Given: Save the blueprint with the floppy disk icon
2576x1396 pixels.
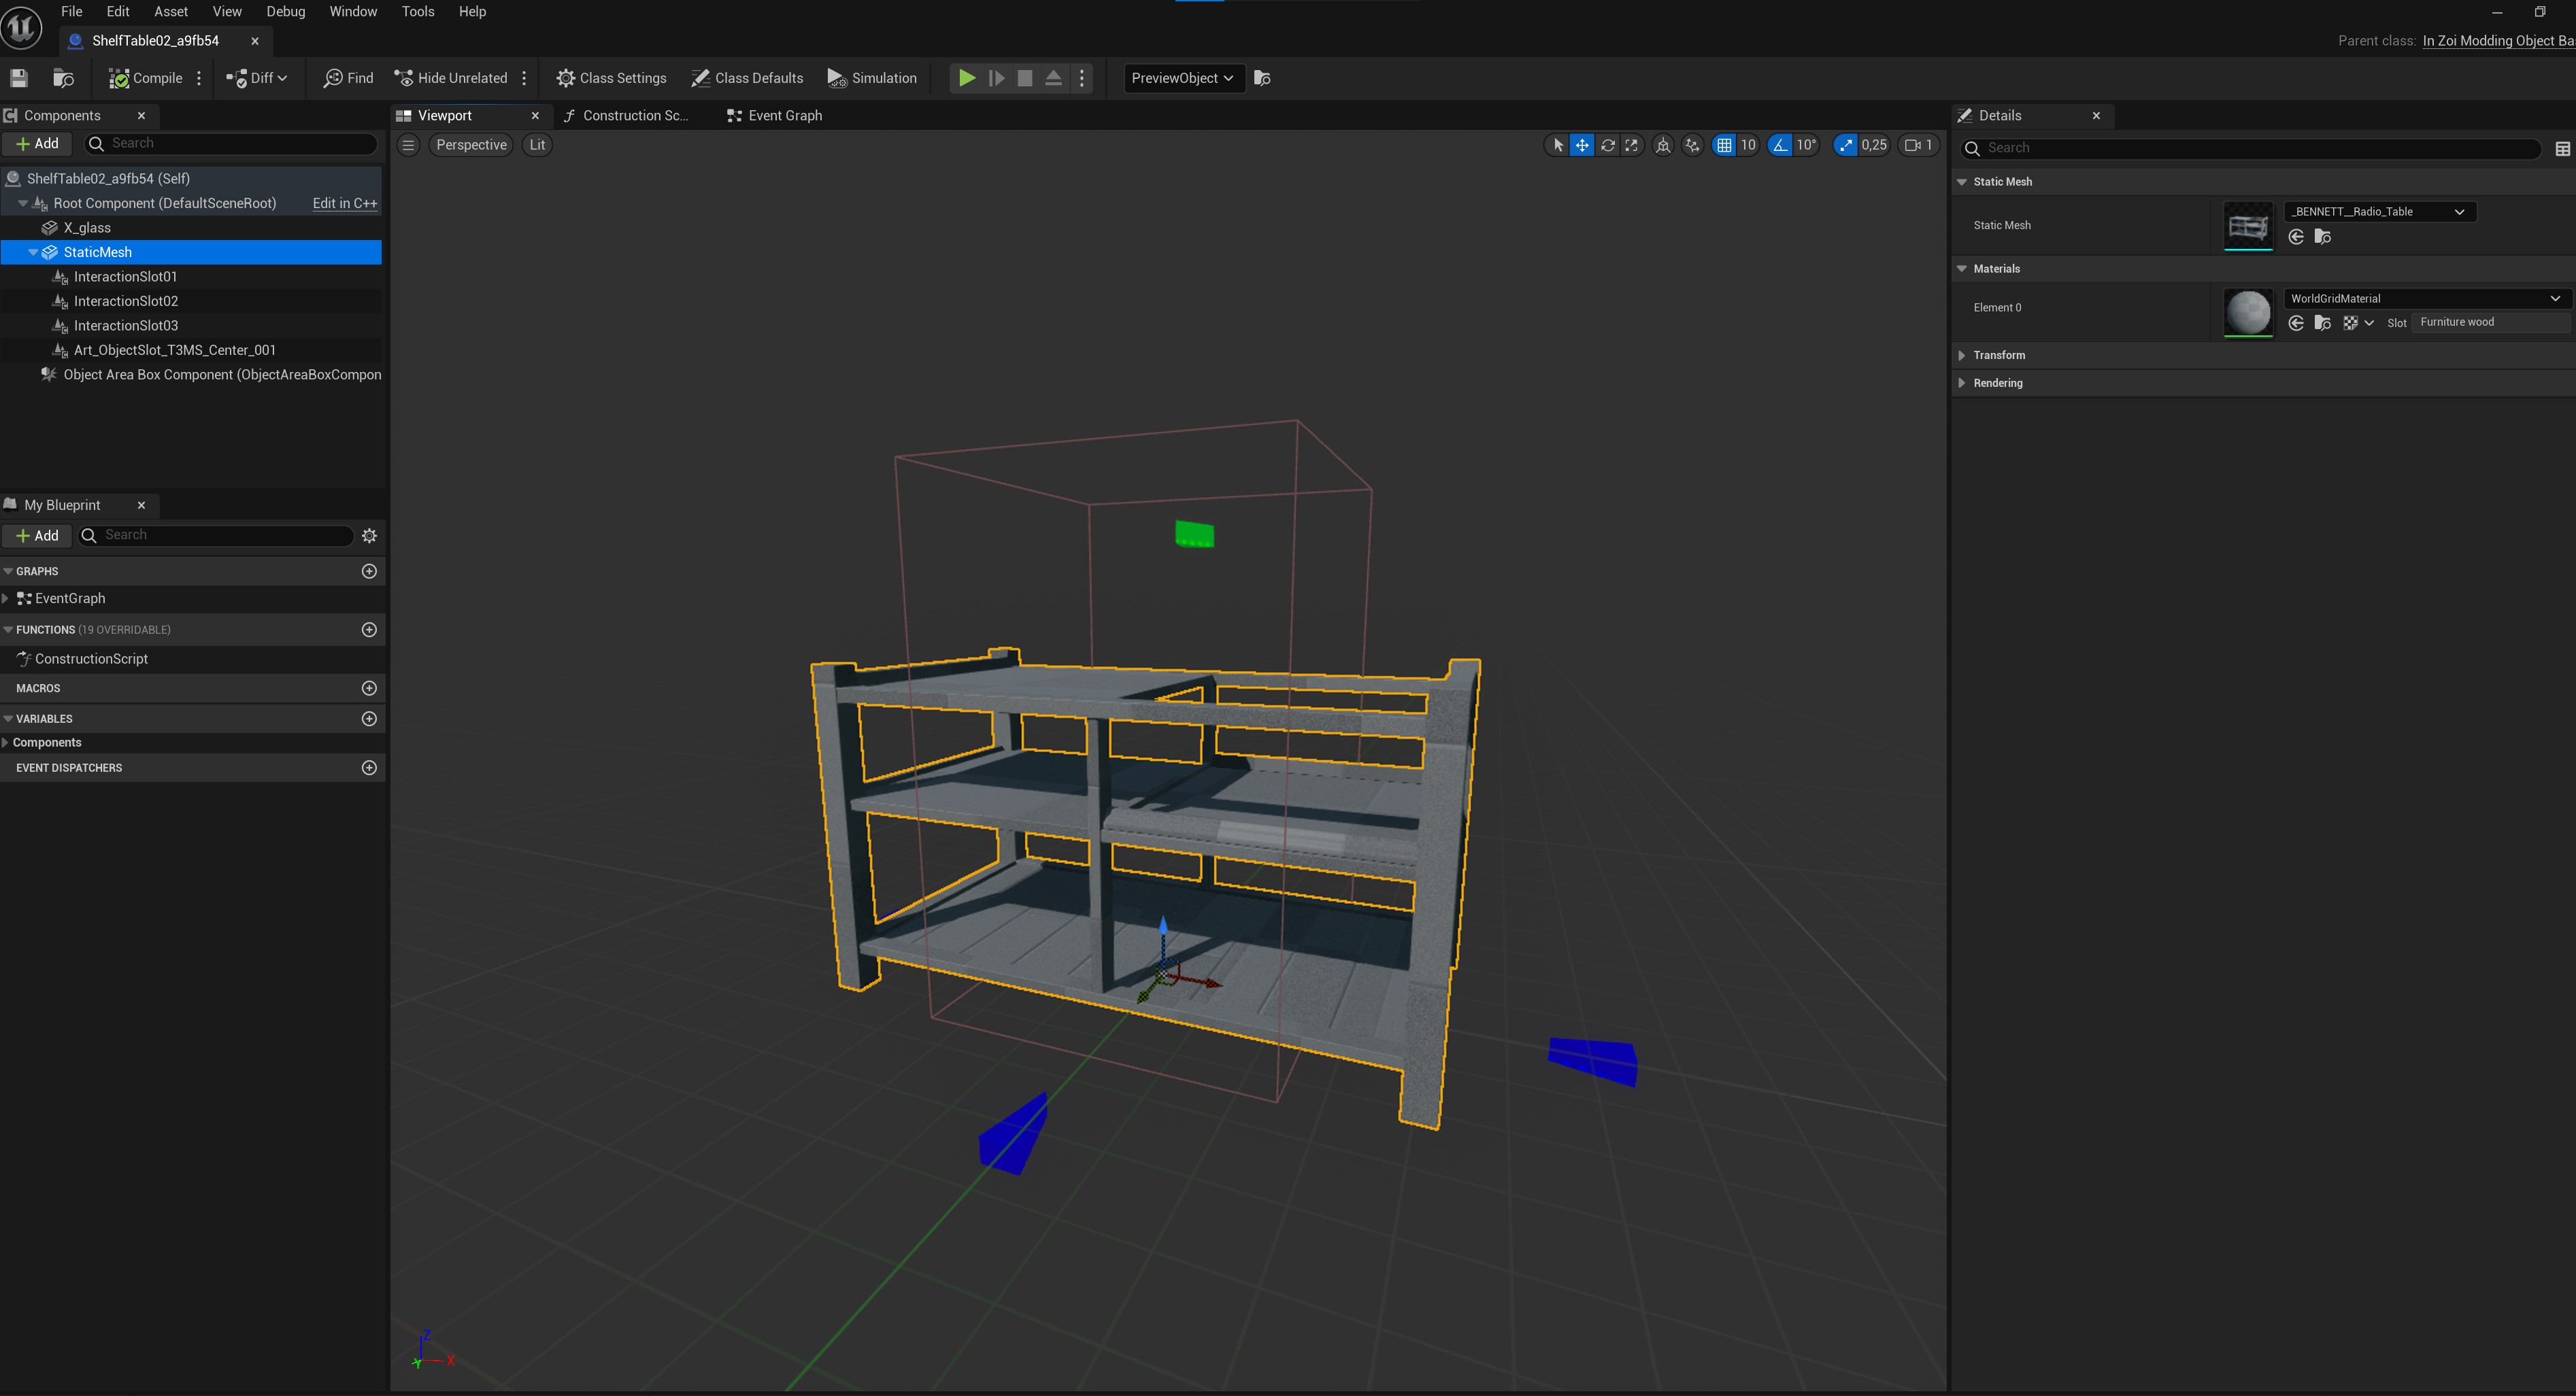Looking at the screenshot, I should tap(18, 78).
